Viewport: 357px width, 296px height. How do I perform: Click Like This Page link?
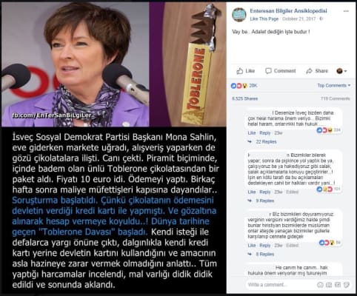264,19
